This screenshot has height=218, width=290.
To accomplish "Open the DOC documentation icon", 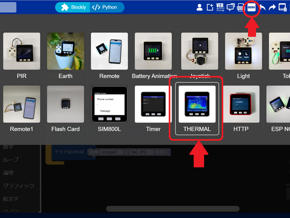I will (x=241, y=7).
